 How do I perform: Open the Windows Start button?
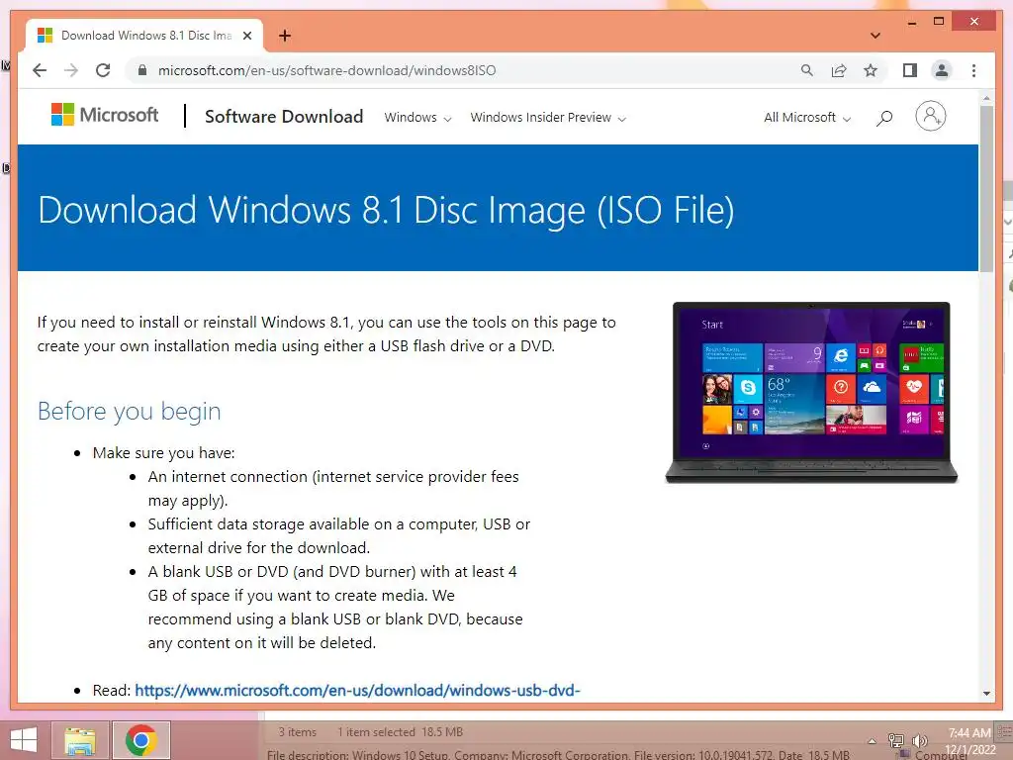tap(24, 740)
